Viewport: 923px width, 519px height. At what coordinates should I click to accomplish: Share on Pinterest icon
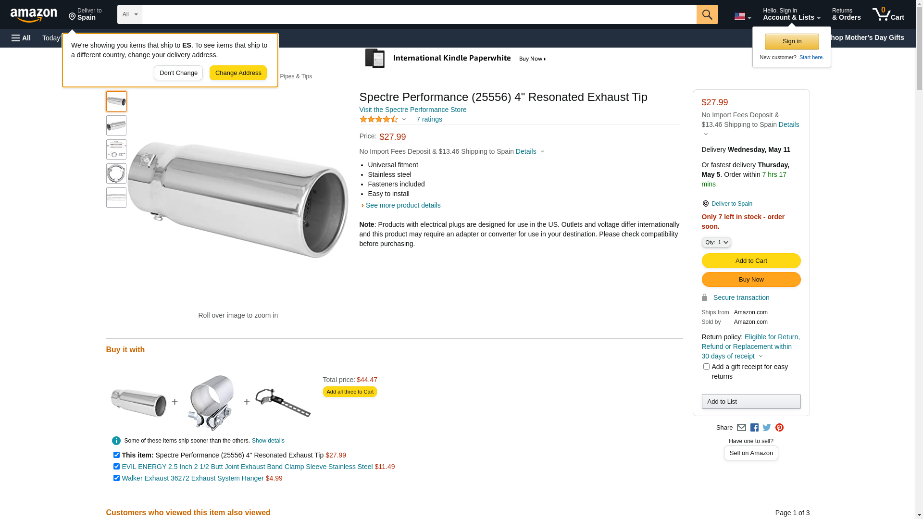tap(779, 428)
